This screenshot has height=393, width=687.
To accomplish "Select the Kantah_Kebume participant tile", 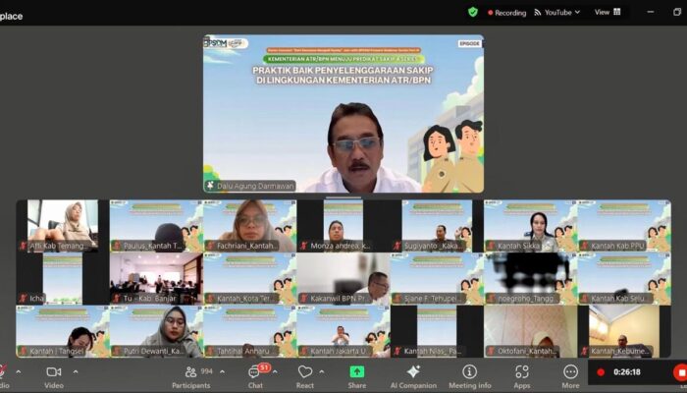I will click(624, 331).
